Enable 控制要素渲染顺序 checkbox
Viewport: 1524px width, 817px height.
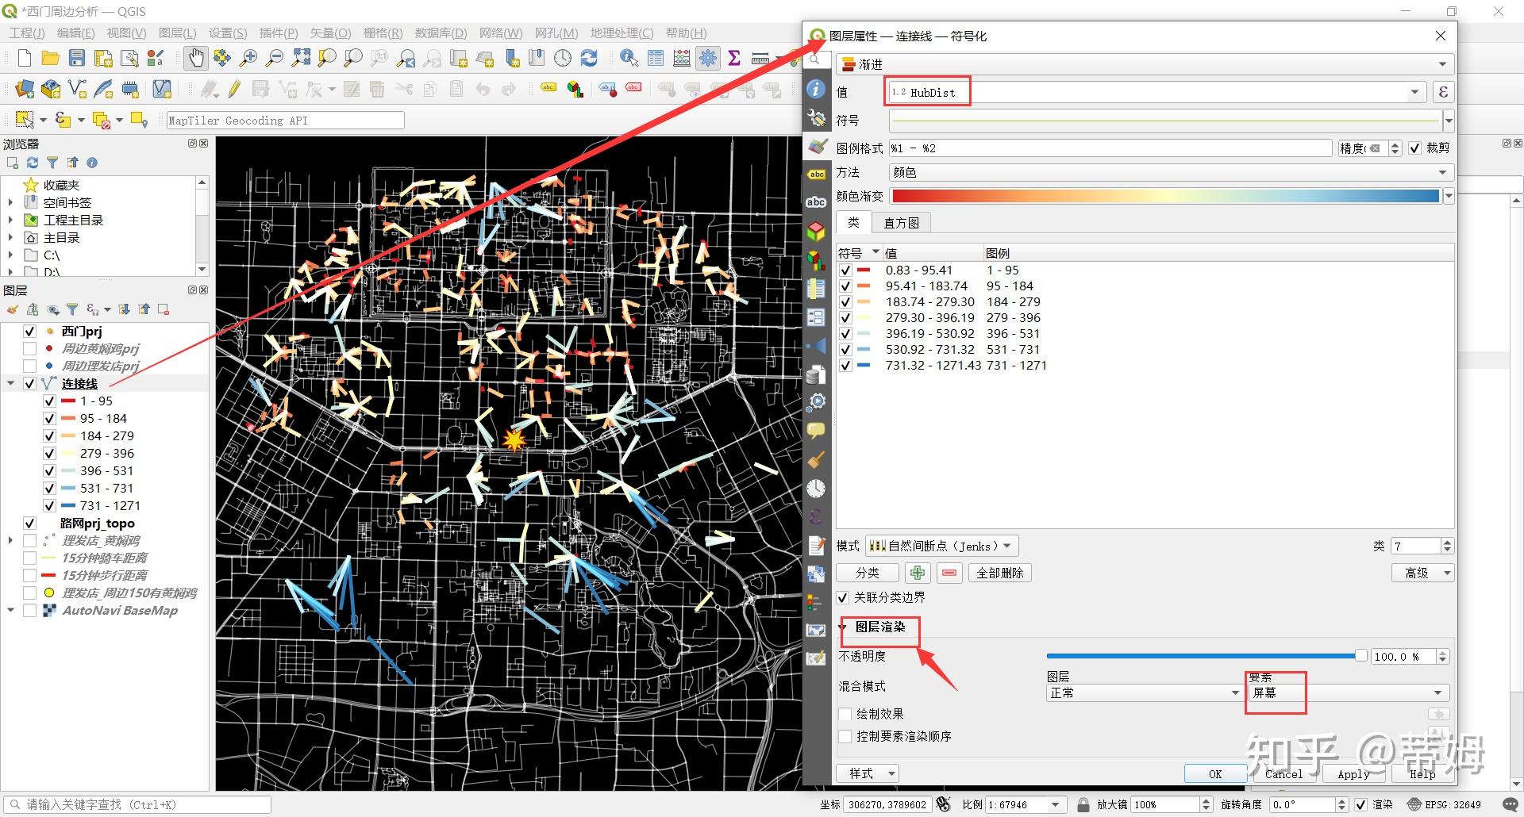pyautogui.click(x=845, y=737)
